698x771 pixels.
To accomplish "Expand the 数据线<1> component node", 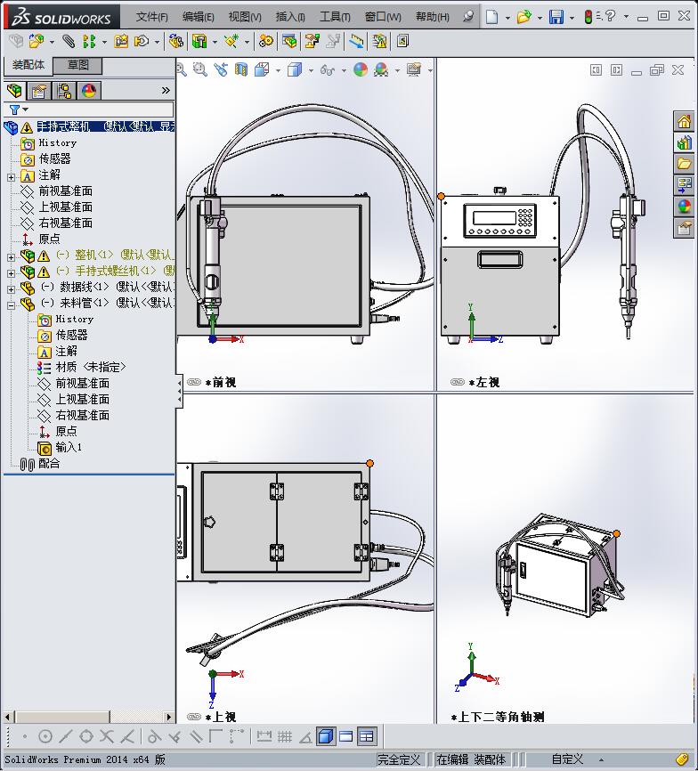I will [x=11, y=289].
